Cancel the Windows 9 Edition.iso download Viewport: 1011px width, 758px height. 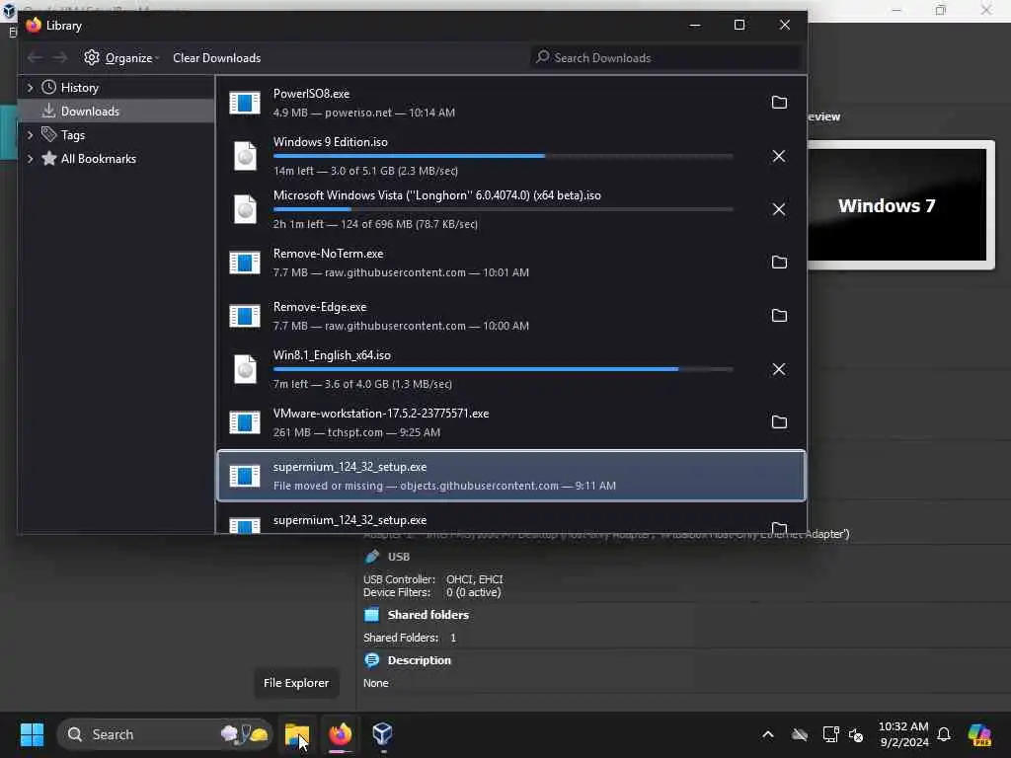tap(779, 156)
